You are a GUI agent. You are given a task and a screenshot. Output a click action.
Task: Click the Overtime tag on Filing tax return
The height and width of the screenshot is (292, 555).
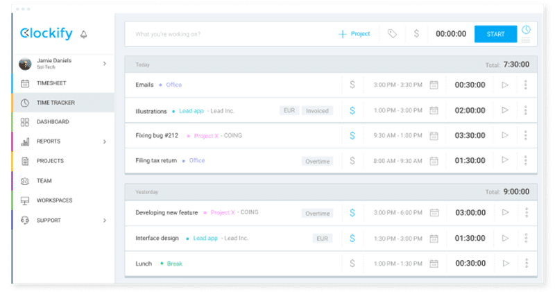(x=318, y=162)
